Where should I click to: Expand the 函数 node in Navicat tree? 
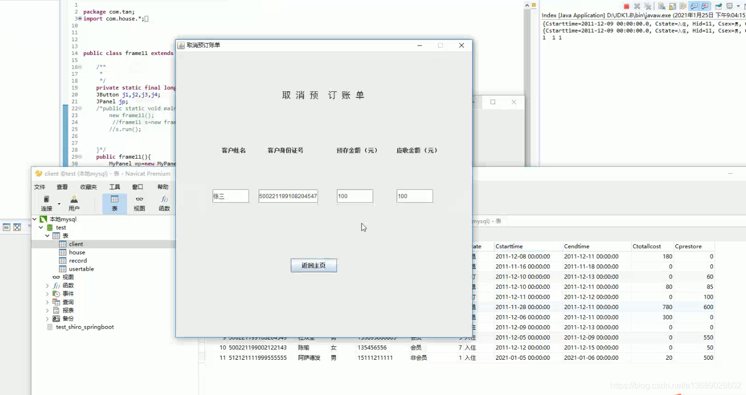coord(47,286)
